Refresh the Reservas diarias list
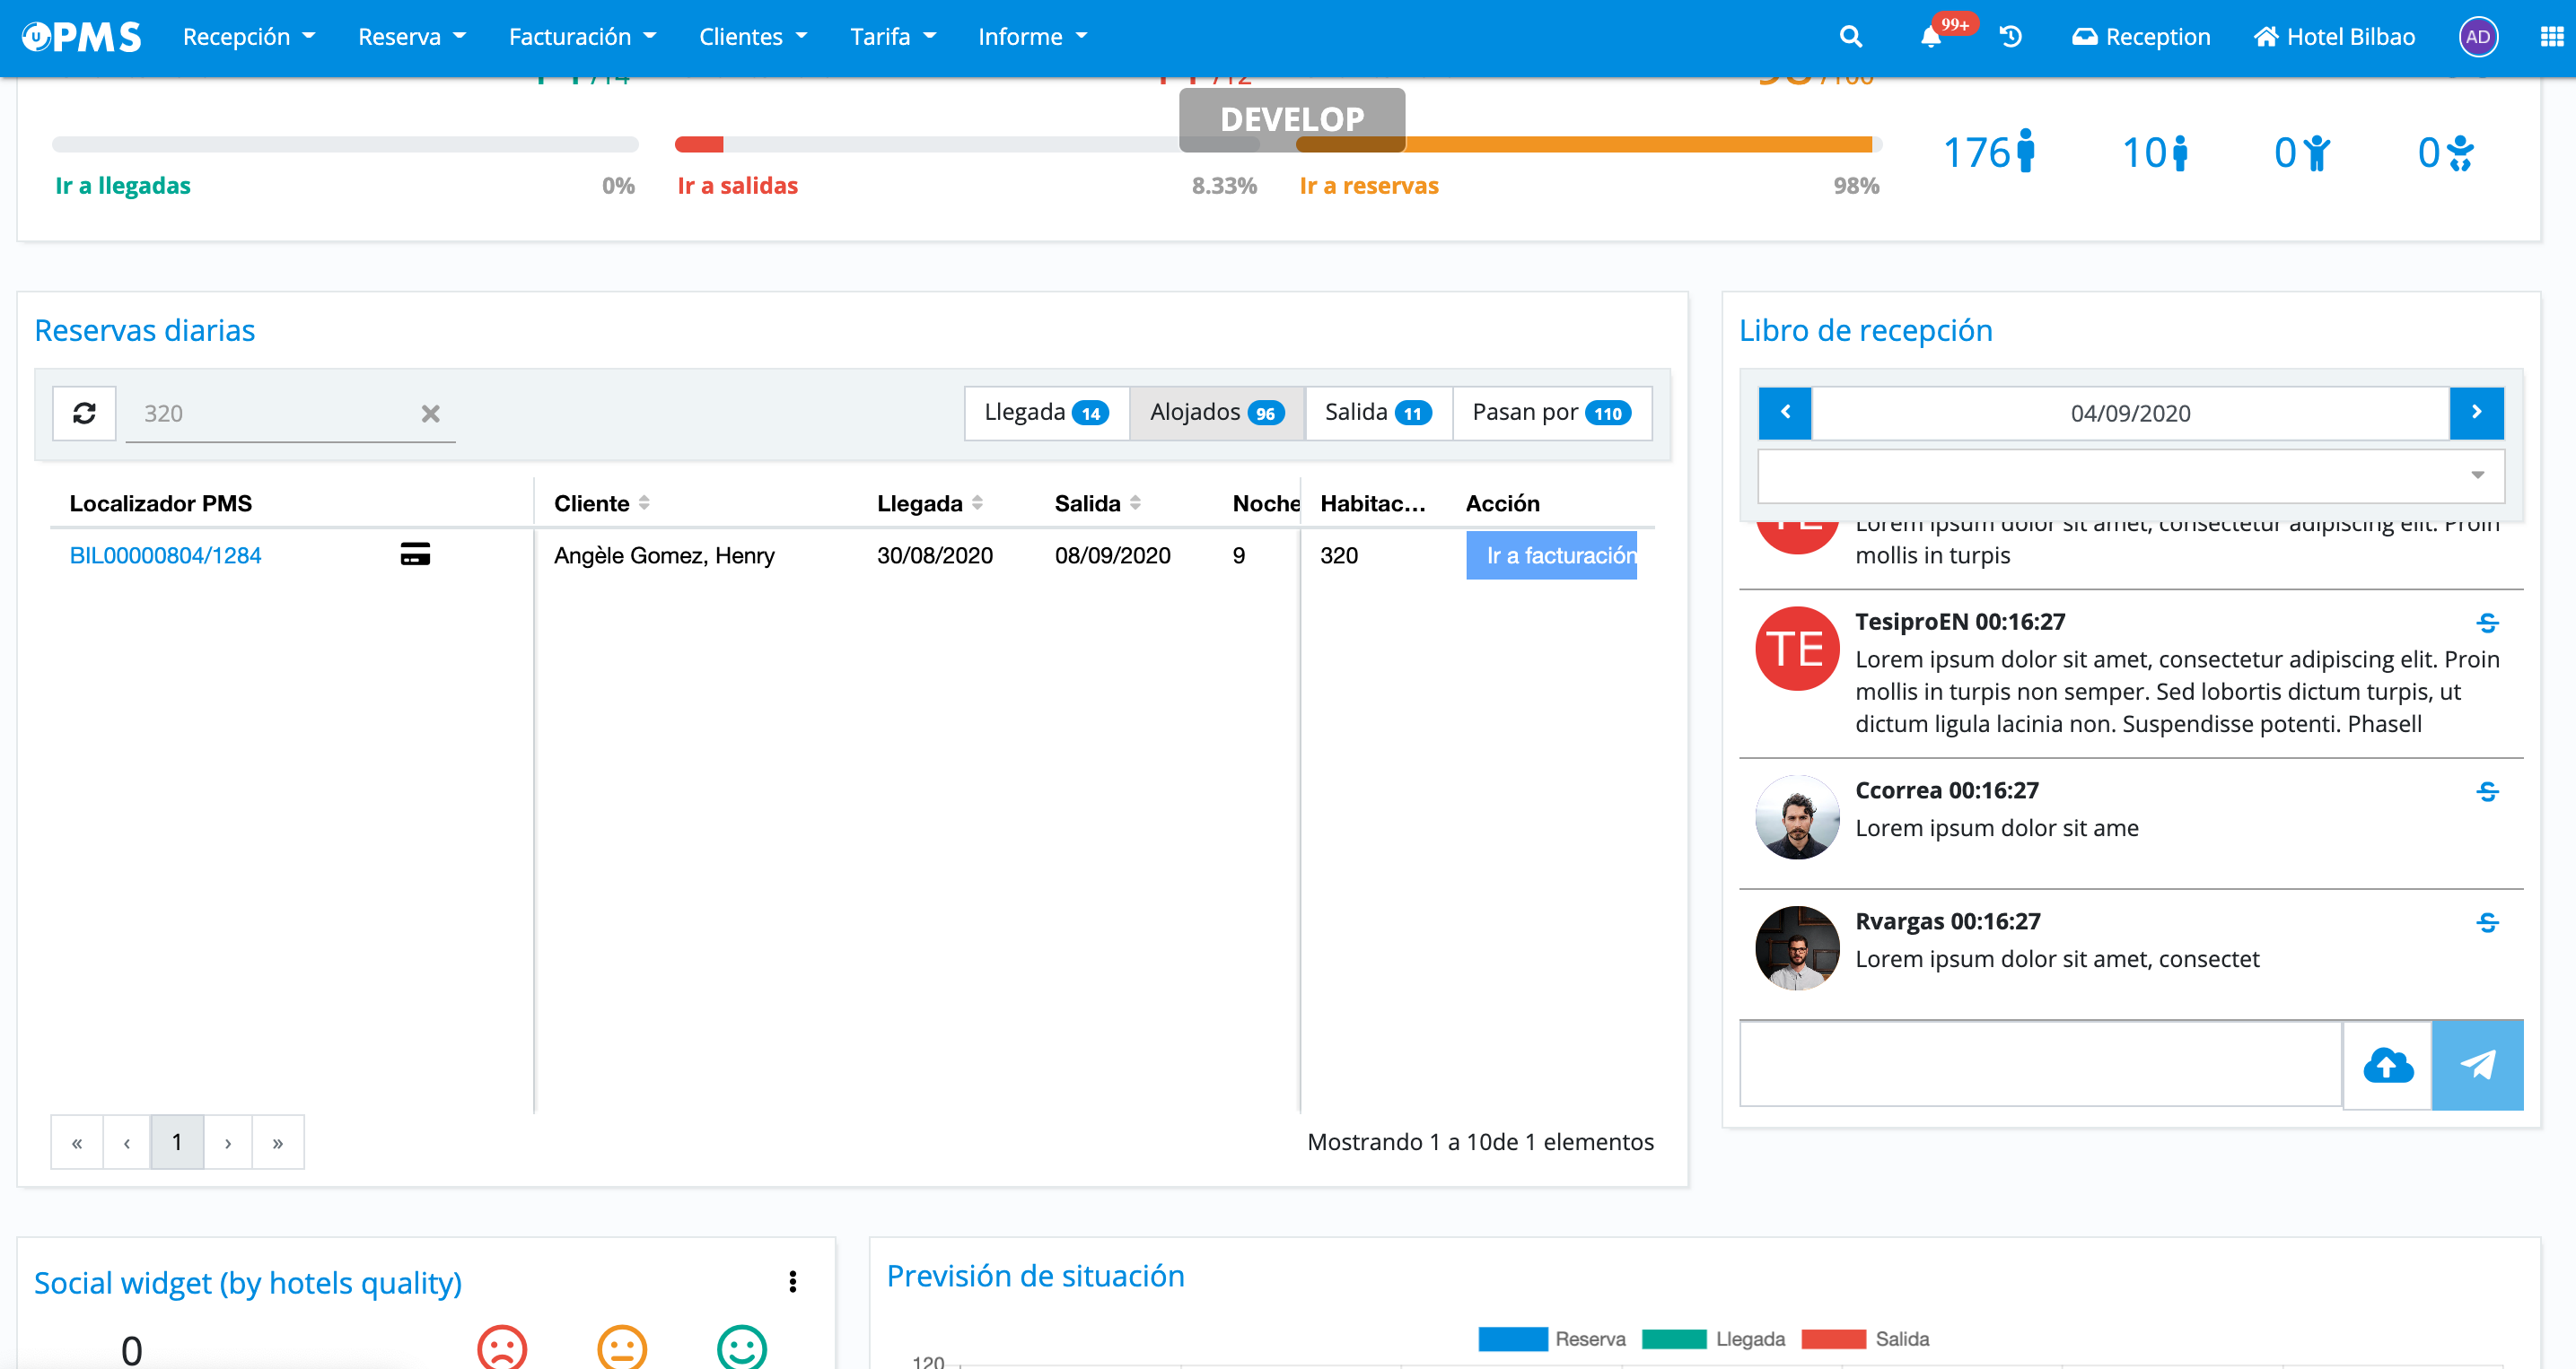Screen dimensions: 2576x1369 [x=84, y=413]
